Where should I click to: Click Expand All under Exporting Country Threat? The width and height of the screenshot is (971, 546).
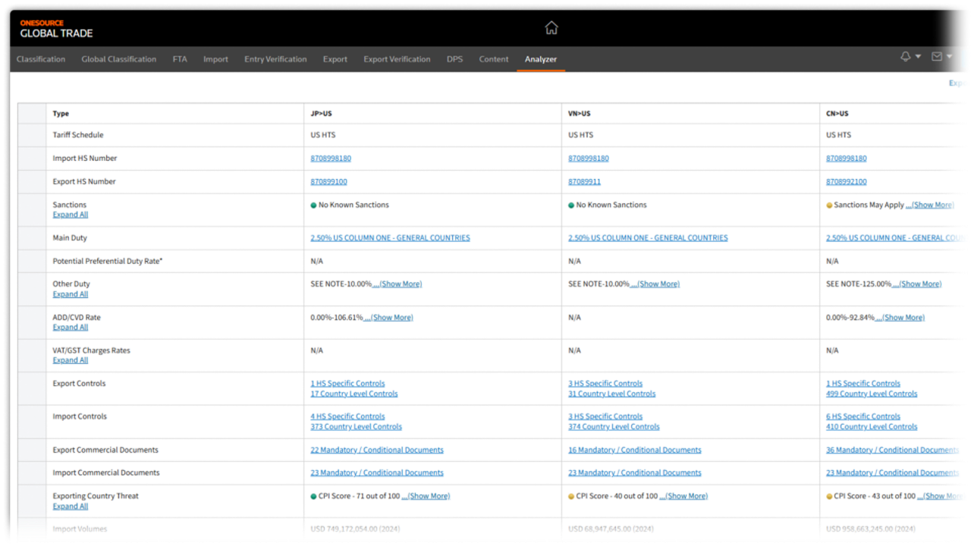[70, 506]
